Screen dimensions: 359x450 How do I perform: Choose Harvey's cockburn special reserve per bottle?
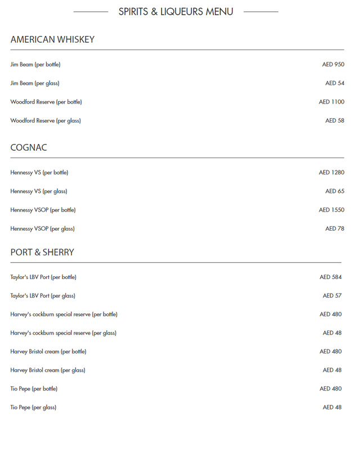pos(64,314)
